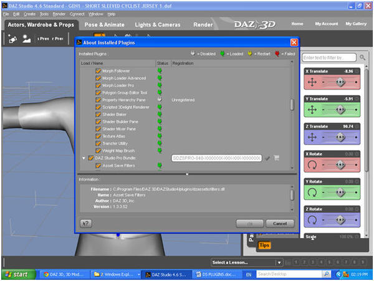Select the Render activity tab

[203, 25]
